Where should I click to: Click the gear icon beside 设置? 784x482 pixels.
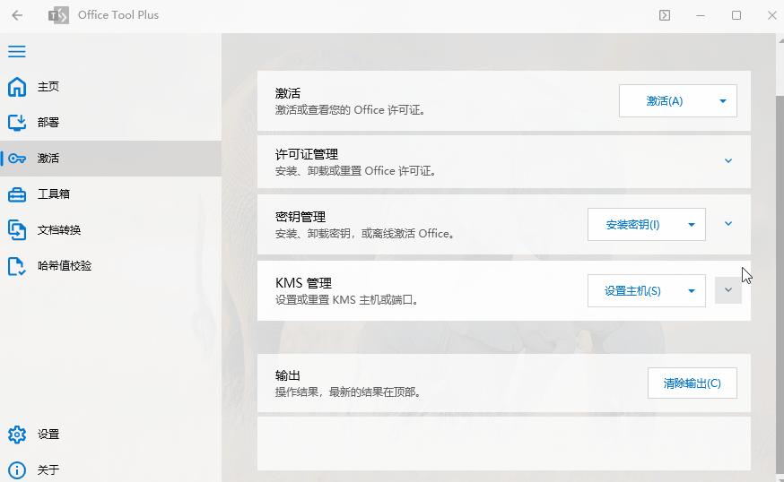click(x=17, y=435)
